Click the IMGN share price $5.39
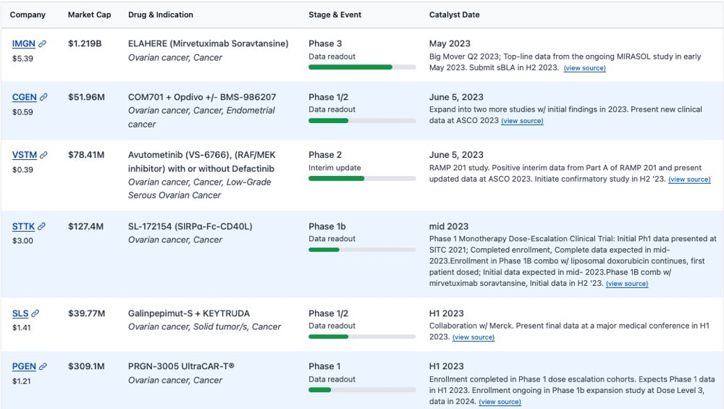The image size is (724, 409). 22,59
